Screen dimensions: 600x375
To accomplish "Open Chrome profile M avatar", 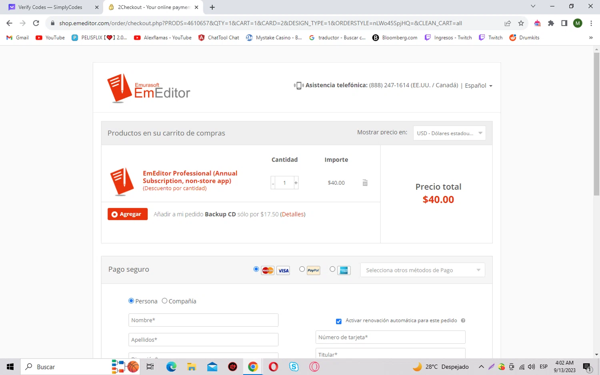I will tap(578, 23).
